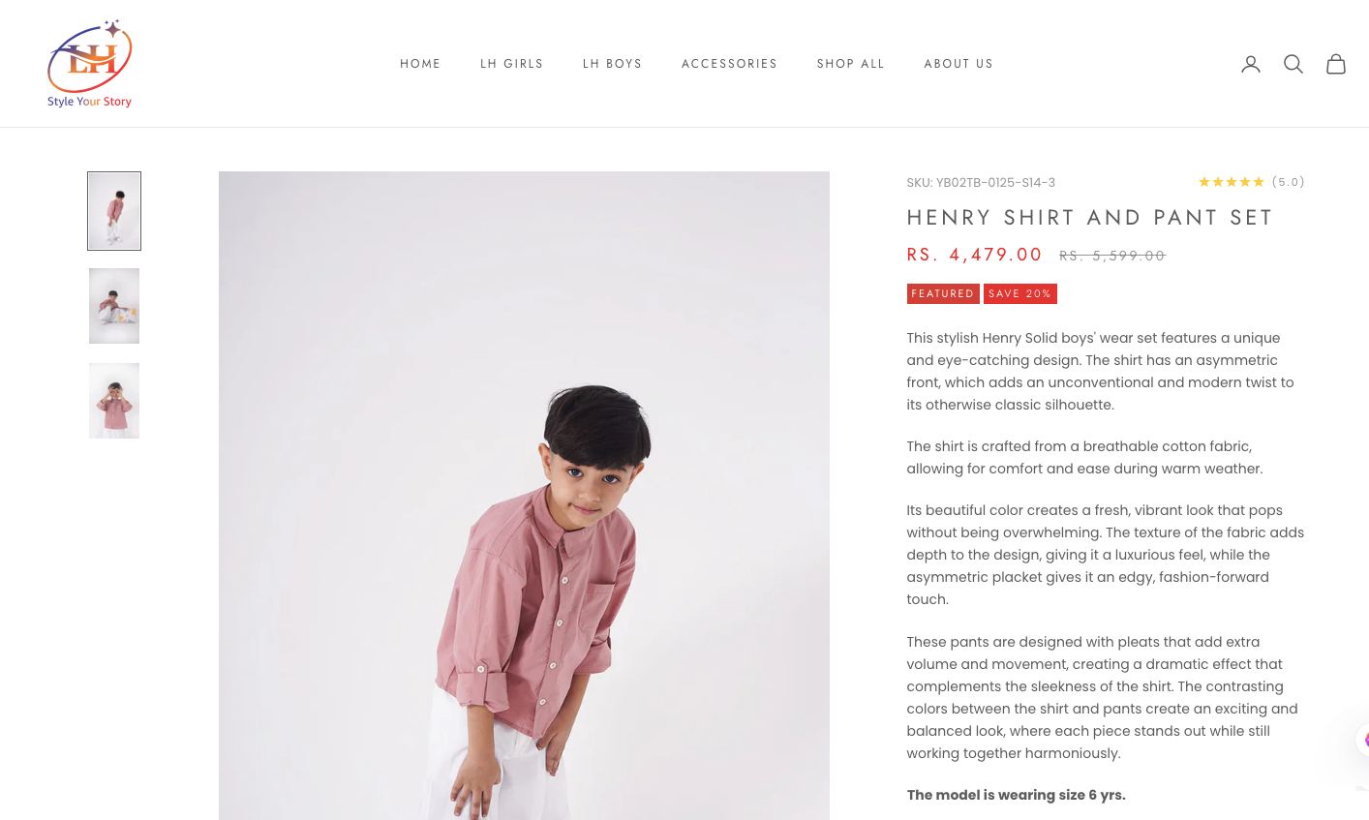
Task: Open the user account icon
Action: click(x=1251, y=64)
